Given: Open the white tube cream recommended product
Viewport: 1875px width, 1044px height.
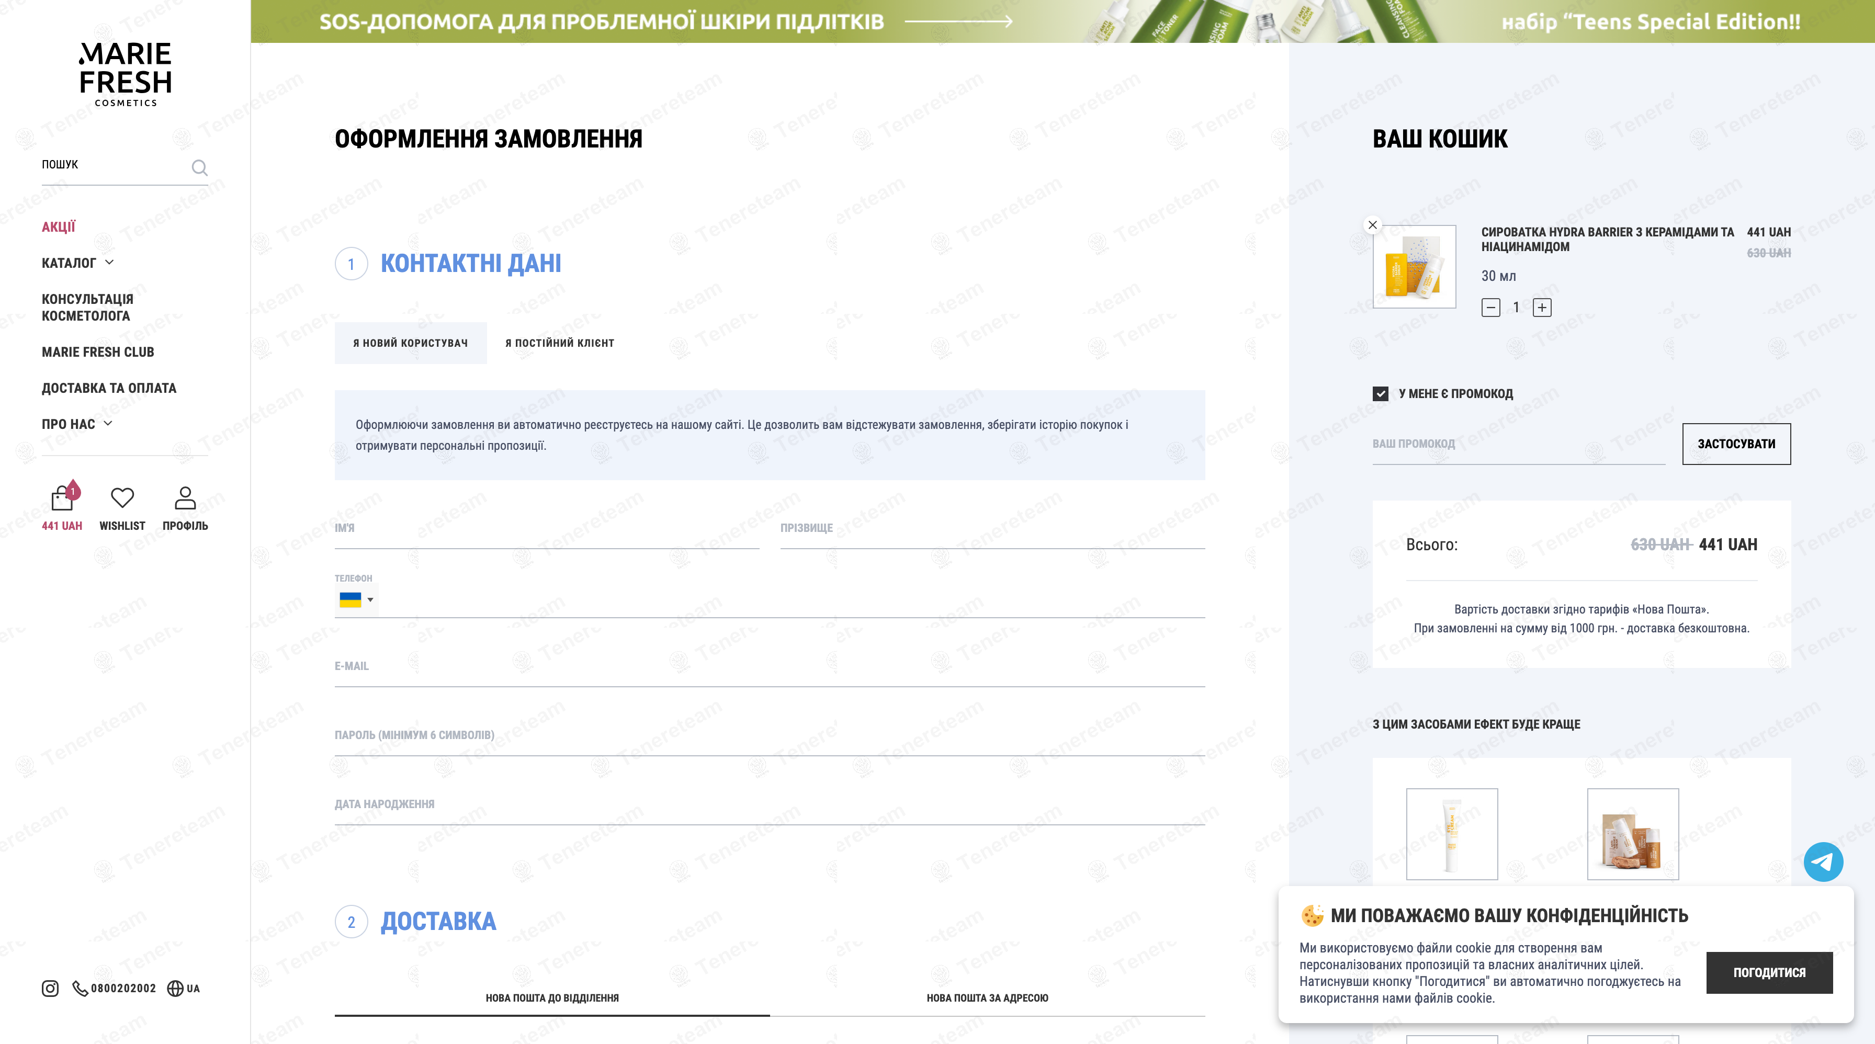Looking at the screenshot, I should point(1452,834).
